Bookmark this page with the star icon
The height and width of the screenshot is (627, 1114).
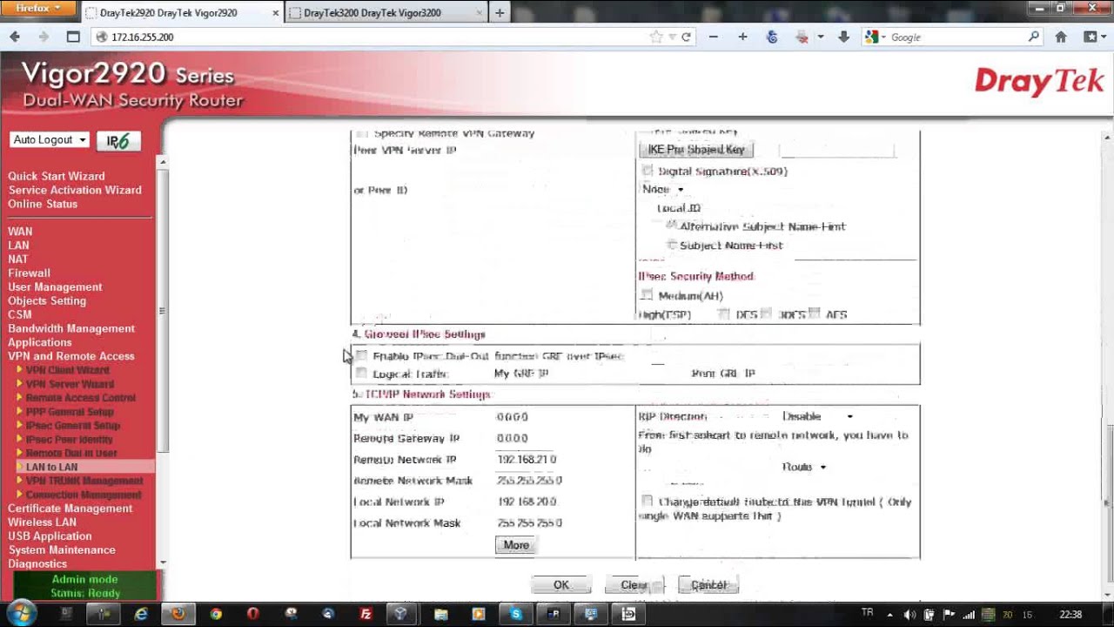[x=656, y=37]
